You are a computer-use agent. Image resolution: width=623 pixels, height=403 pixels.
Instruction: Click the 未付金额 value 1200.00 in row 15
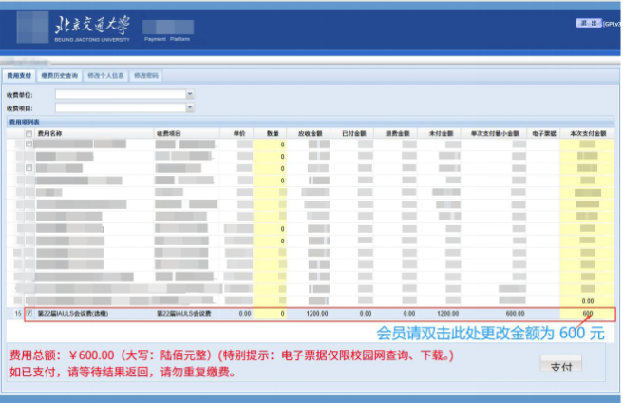pyautogui.click(x=448, y=314)
